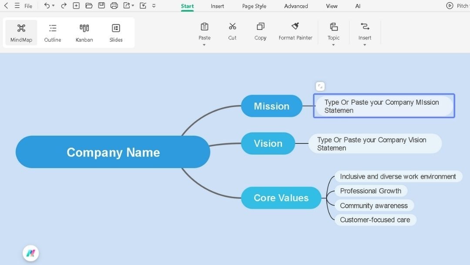Image resolution: width=470 pixels, height=265 pixels.
Task: Open the Paste options dropdown
Action: 204,43
